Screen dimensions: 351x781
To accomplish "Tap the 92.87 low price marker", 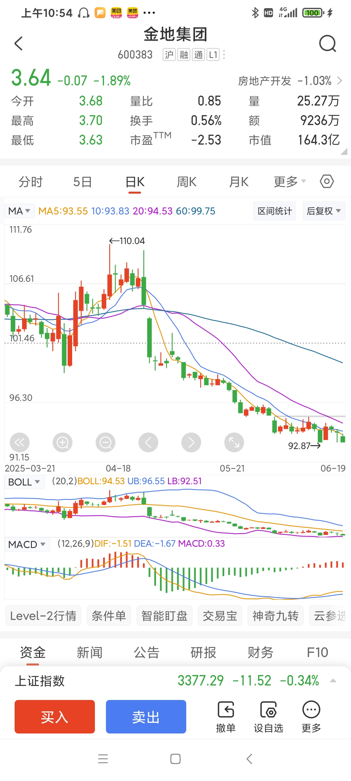I will 305,446.
